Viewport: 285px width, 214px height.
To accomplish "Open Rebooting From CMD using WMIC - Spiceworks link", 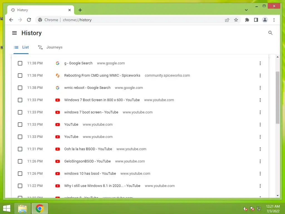I will [102, 75].
